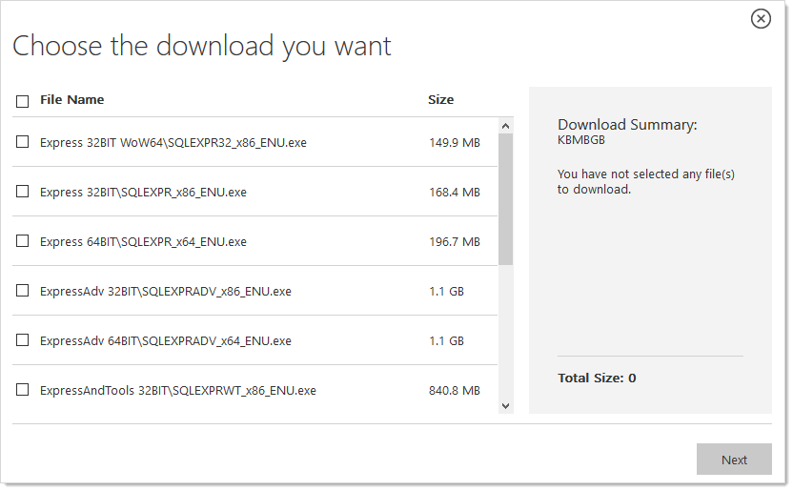Check the SQLEXPR32_x86_ENU.exe checkbox
The height and width of the screenshot is (491, 793).
pos(23,142)
